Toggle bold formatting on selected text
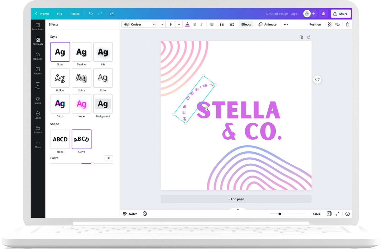Screen dimensions: 381x249 [195, 24]
